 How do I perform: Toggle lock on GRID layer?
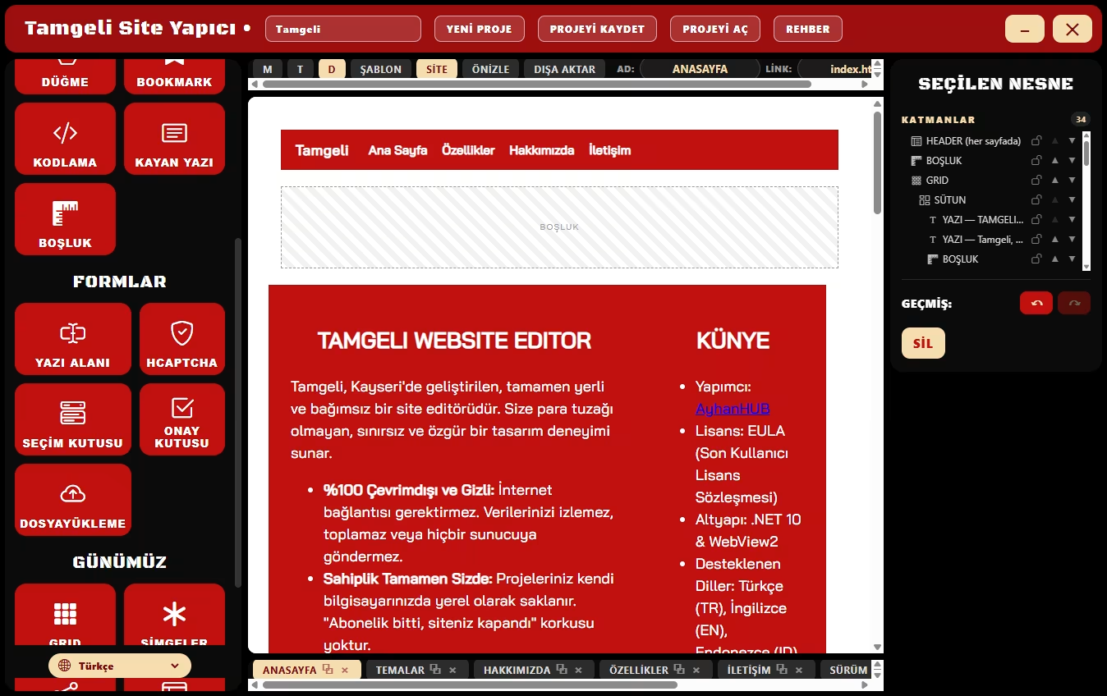(1037, 181)
